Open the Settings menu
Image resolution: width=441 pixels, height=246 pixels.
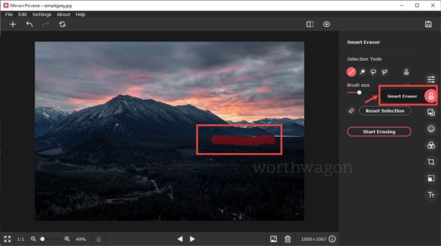42,14
